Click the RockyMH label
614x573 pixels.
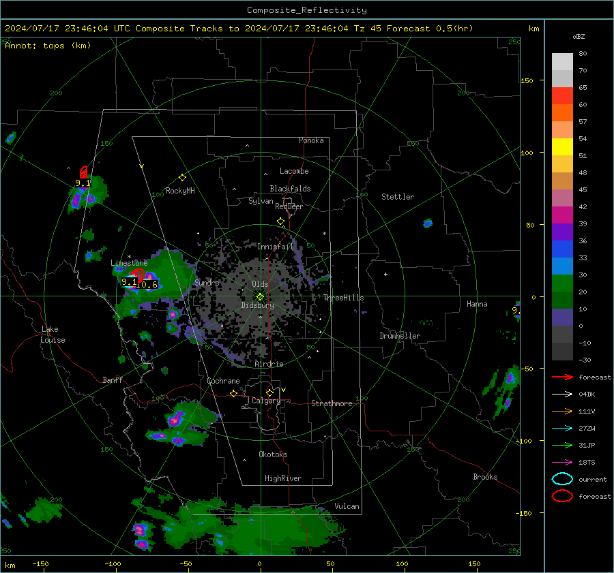point(180,191)
